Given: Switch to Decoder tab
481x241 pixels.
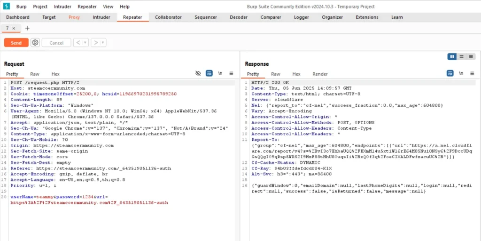Looking at the screenshot, I should (239, 17).
